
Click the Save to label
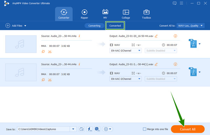[11, 129]
